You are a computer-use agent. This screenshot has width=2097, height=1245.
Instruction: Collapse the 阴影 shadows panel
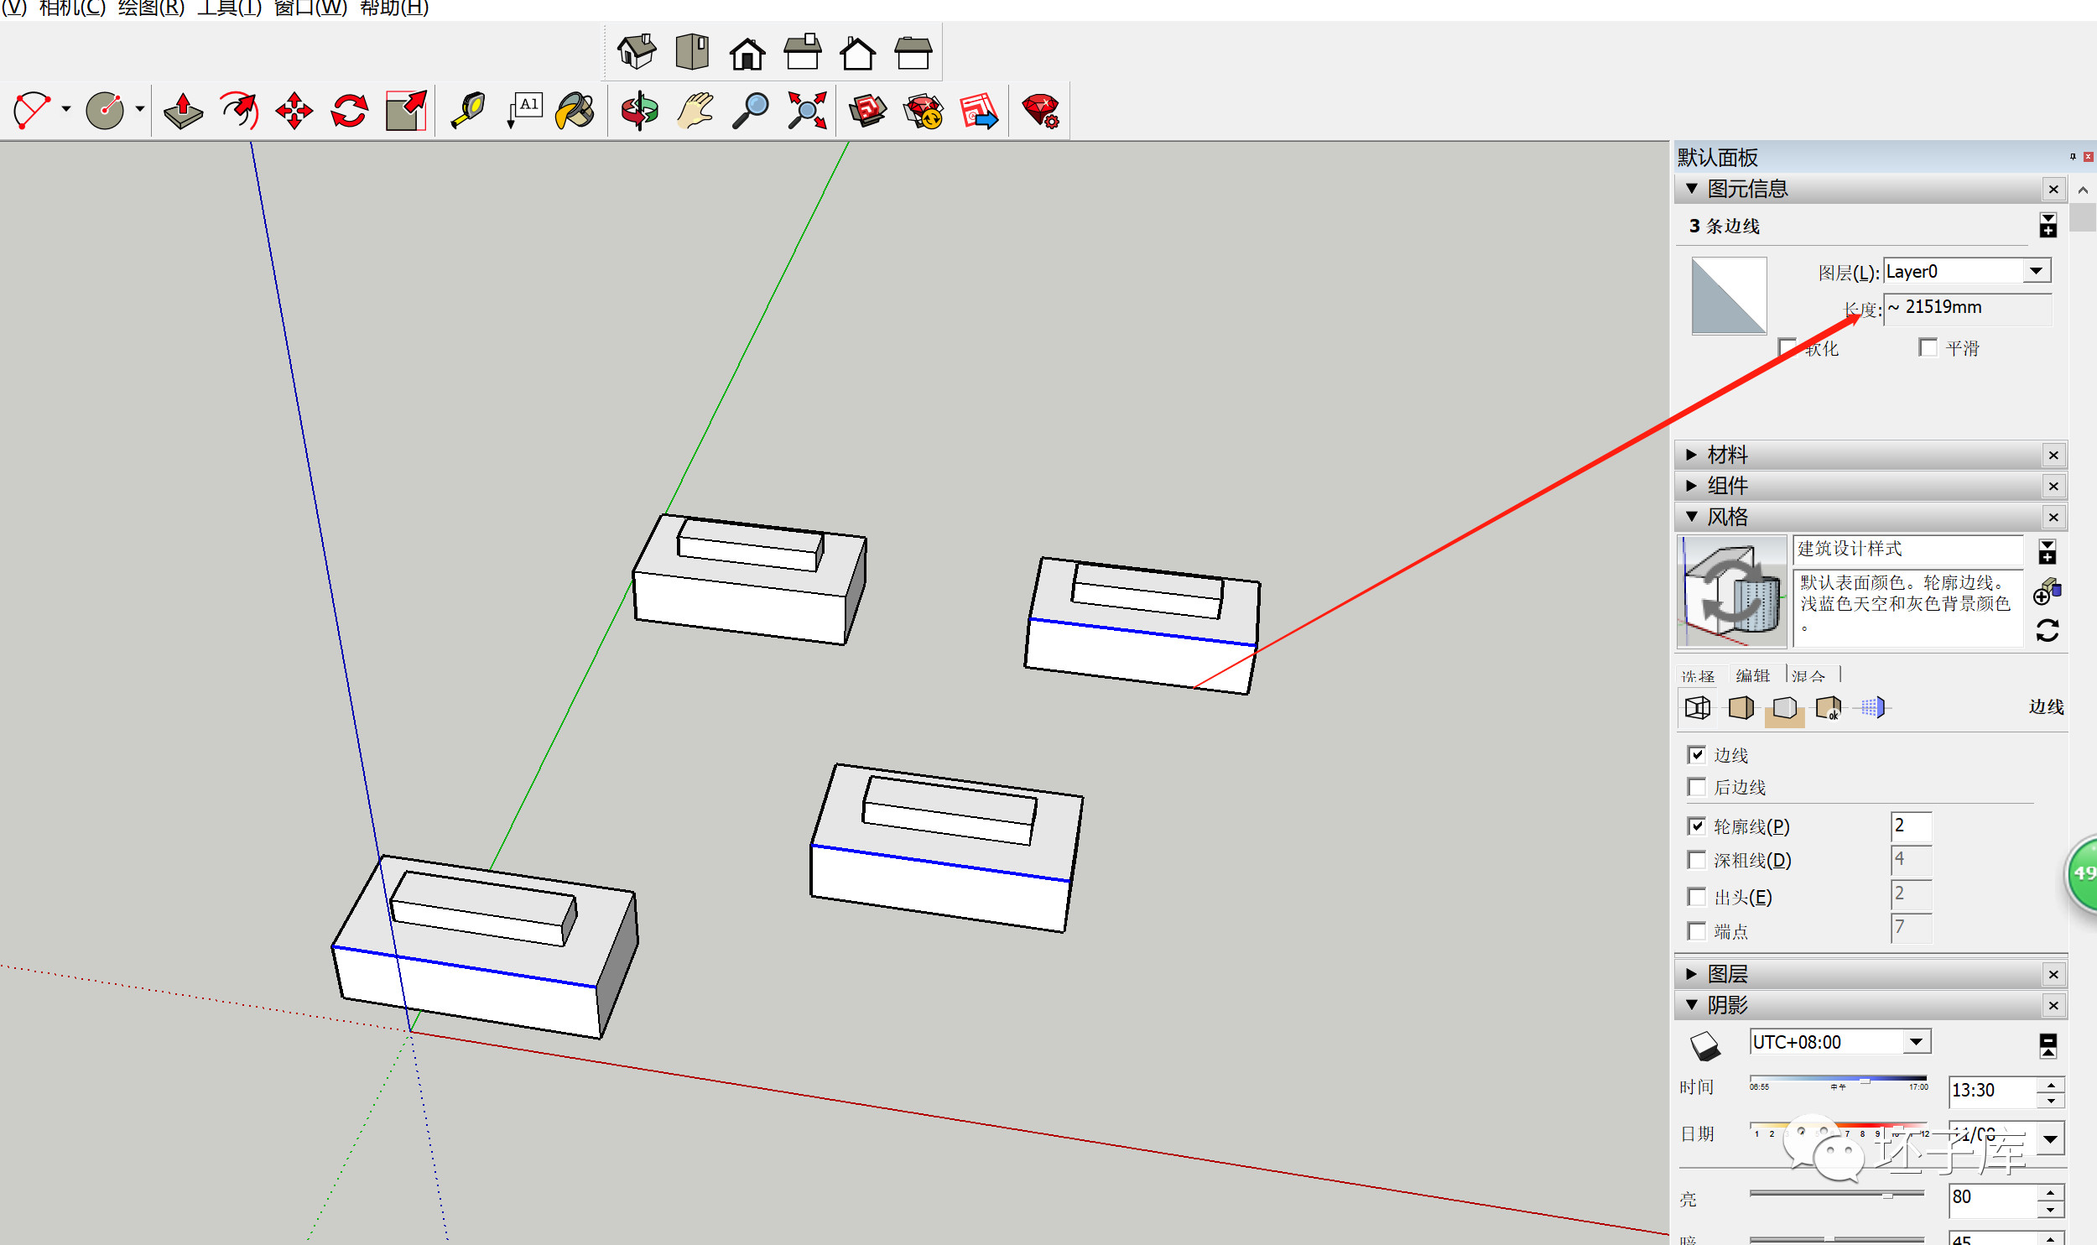click(x=1692, y=1005)
